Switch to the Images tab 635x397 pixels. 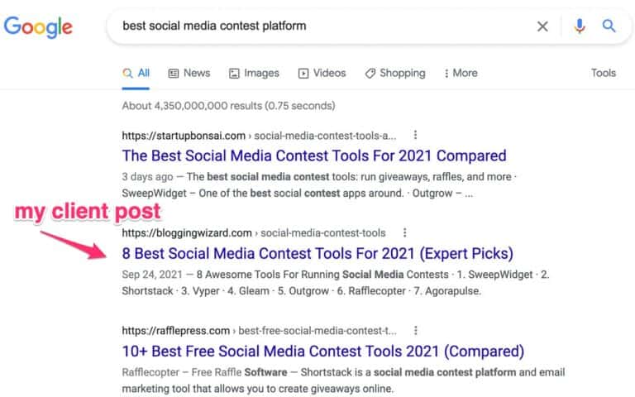pyautogui.click(x=254, y=74)
